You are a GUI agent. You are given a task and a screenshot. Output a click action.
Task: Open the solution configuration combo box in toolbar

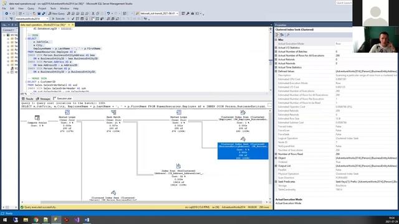159,14
